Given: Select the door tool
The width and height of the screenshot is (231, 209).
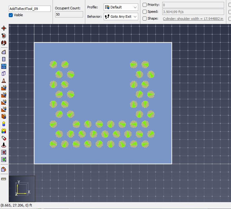Looking at the screenshot, I should (x=4, y=116).
